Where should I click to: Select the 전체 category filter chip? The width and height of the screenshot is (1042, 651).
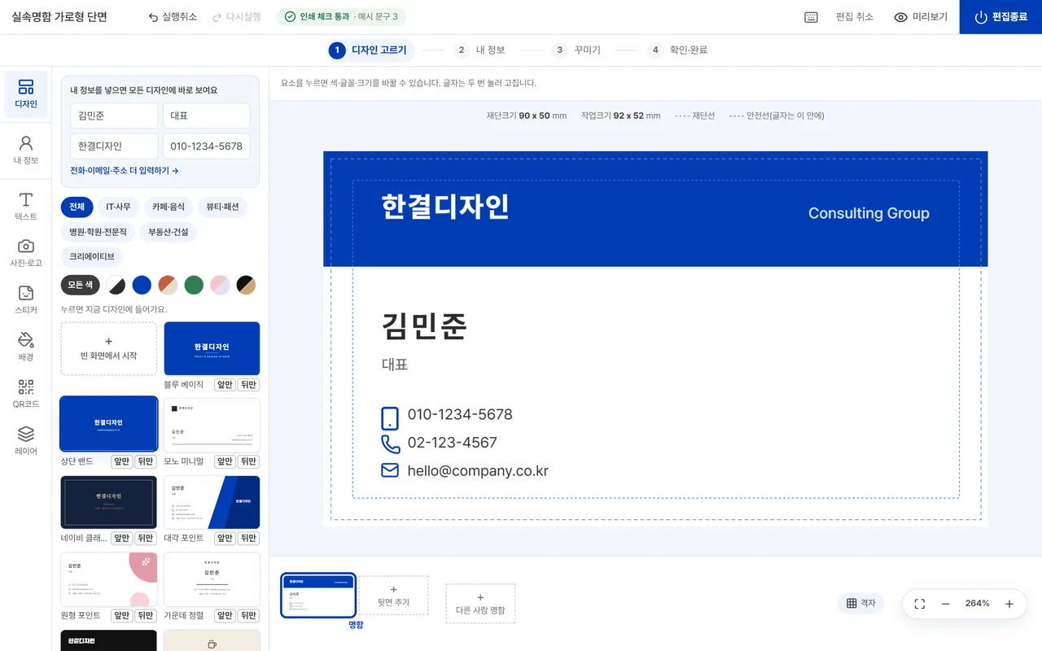tap(77, 208)
